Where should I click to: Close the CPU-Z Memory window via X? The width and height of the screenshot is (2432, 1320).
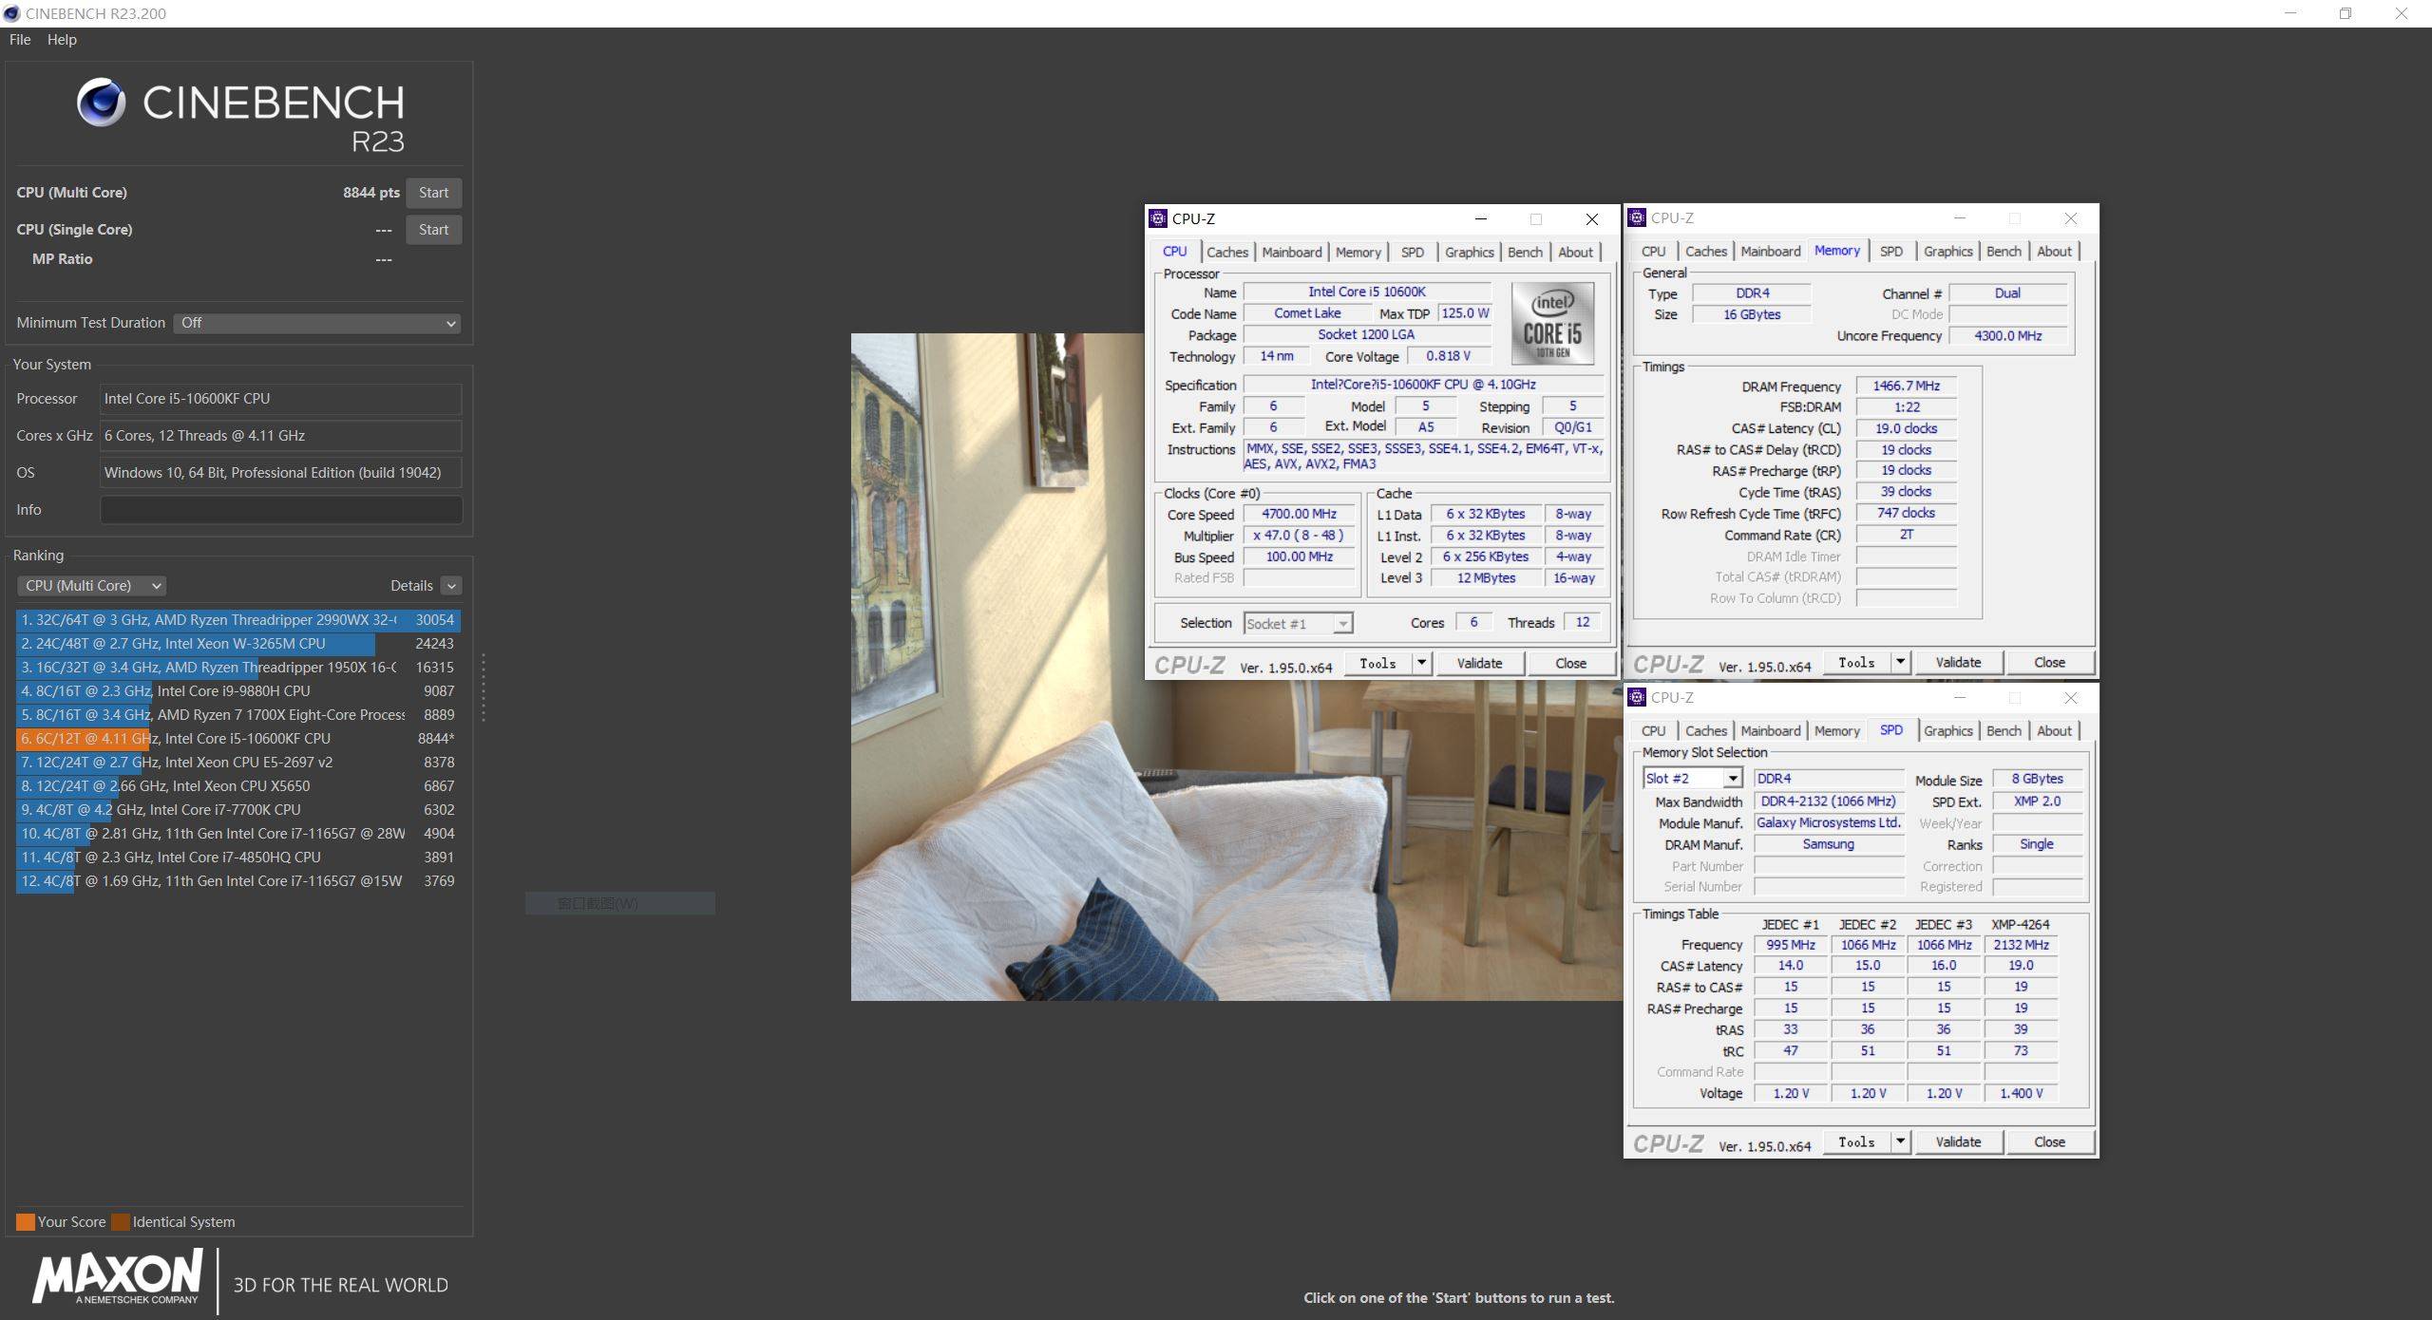coord(2071,217)
